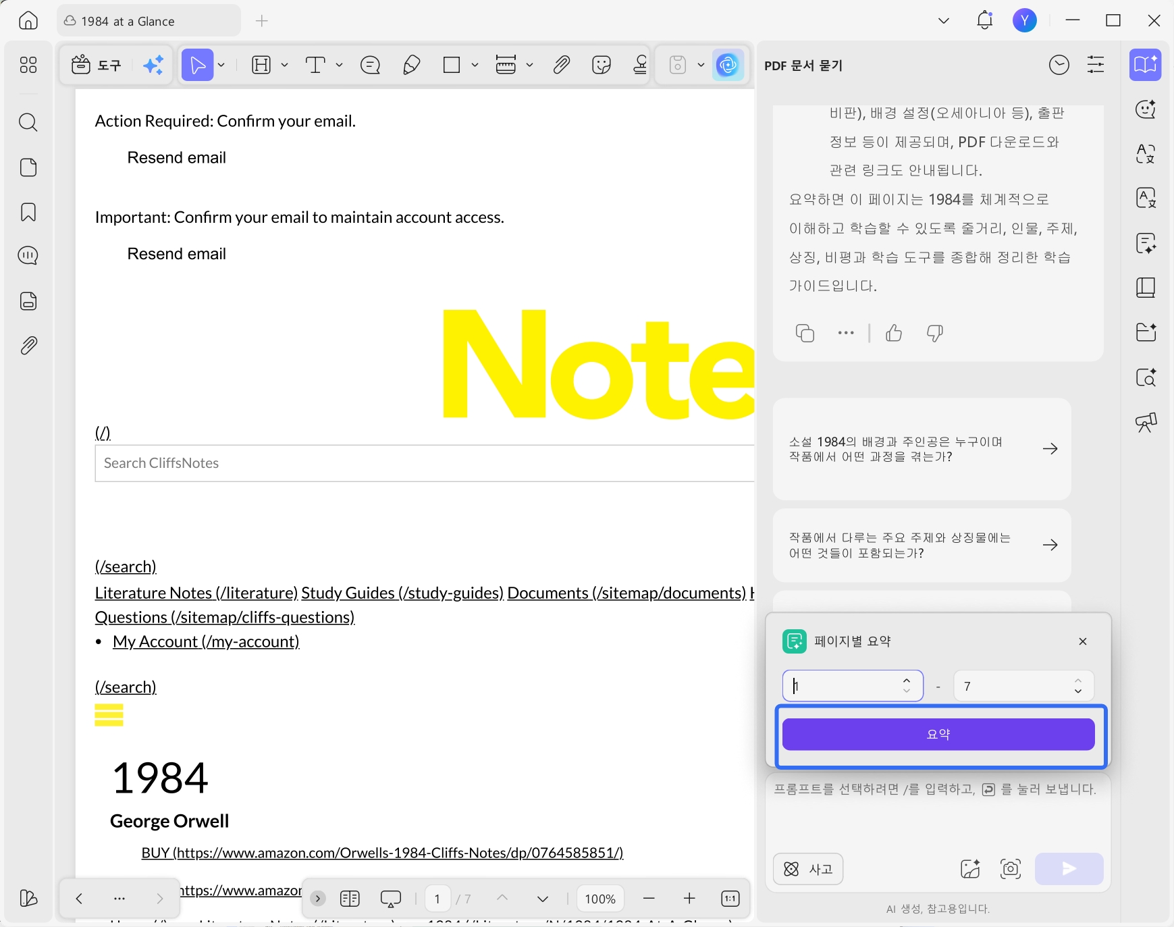1174x927 pixels.
Task: Select the cursor selection tool
Action: coord(197,65)
